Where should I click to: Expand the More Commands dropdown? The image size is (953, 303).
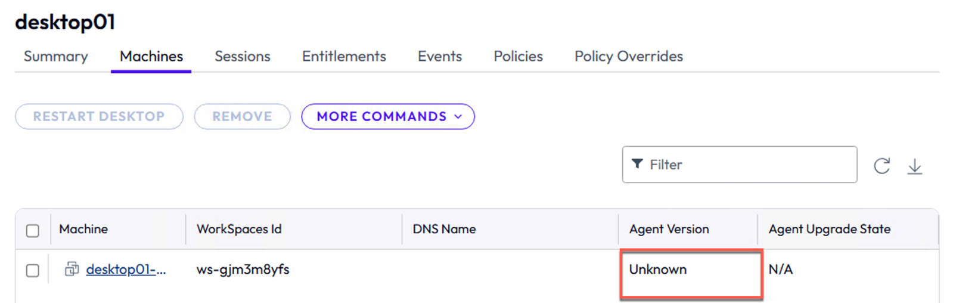pyautogui.click(x=388, y=116)
